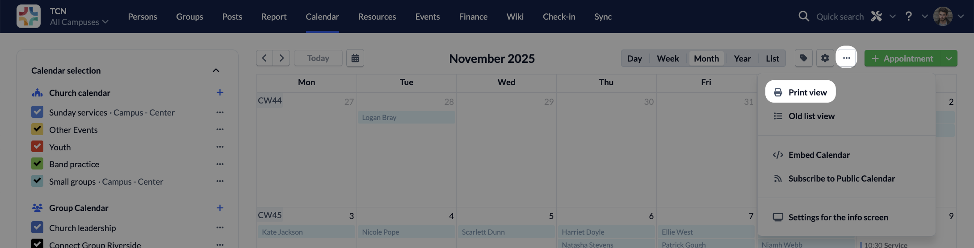Screen dimensions: 974x248
Task: Click the red Youth color checkbox
Action: [38, 146]
